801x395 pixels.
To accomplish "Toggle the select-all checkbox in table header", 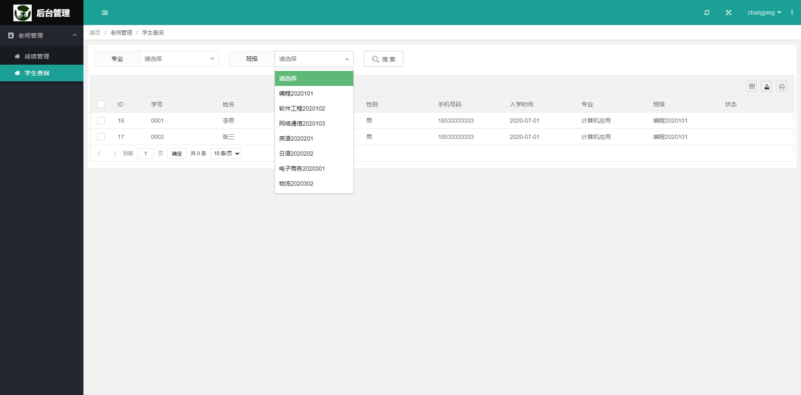I will click(101, 104).
